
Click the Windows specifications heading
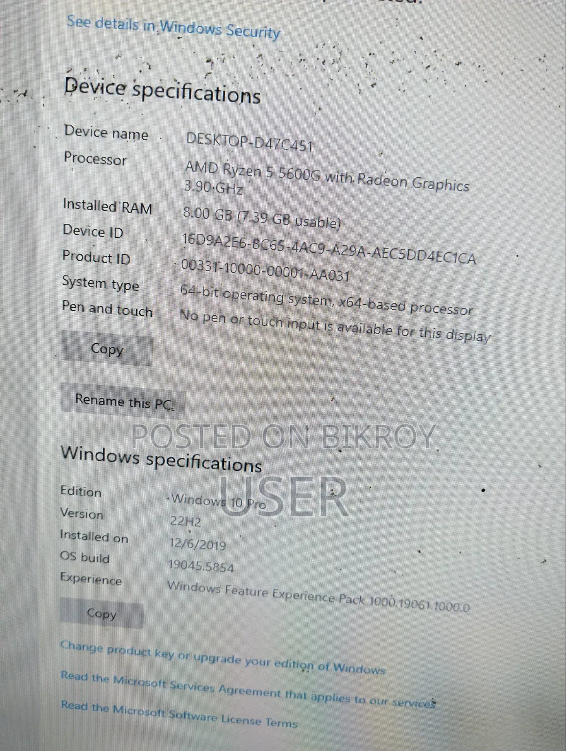pyautogui.click(x=161, y=459)
